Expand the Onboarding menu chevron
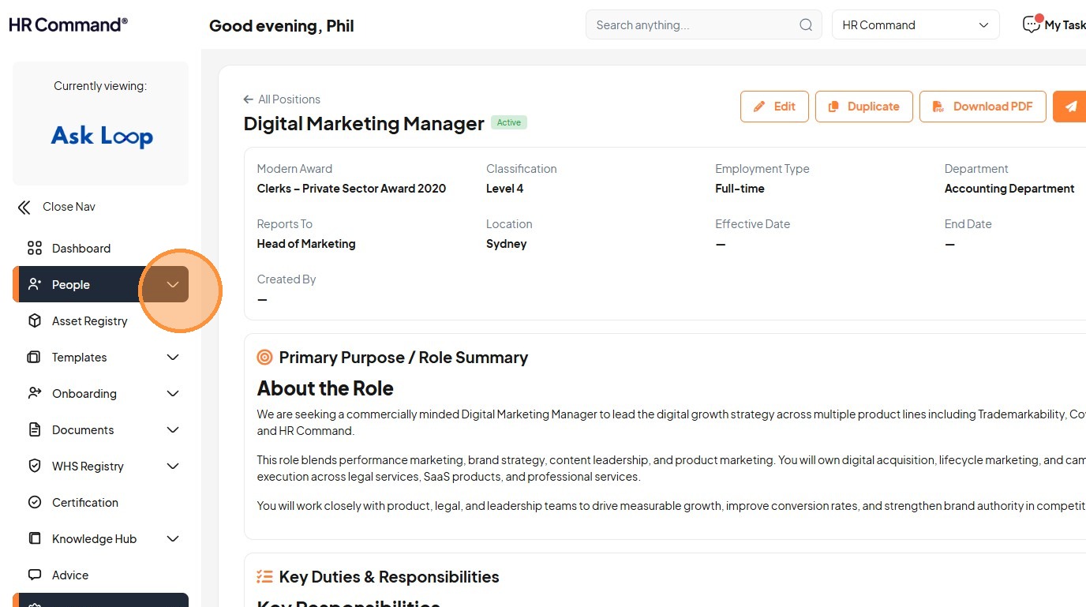1086x607 pixels. (x=173, y=394)
